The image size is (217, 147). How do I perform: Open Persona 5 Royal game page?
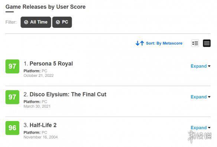[x=51, y=63]
